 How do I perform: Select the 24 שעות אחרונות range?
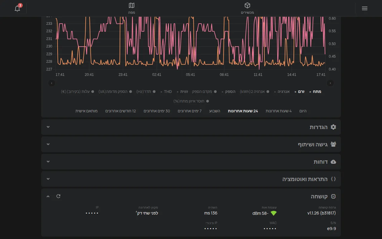[243, 111]
